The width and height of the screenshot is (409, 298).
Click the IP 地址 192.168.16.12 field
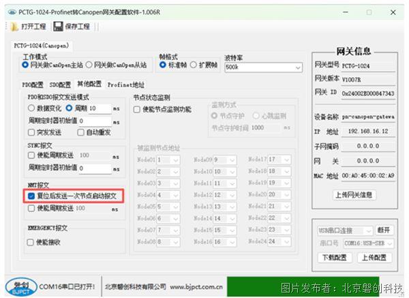[x=368, y=131]
